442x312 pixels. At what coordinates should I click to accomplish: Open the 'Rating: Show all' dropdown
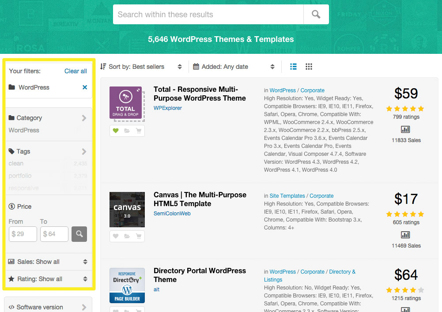tap(49, 279)
